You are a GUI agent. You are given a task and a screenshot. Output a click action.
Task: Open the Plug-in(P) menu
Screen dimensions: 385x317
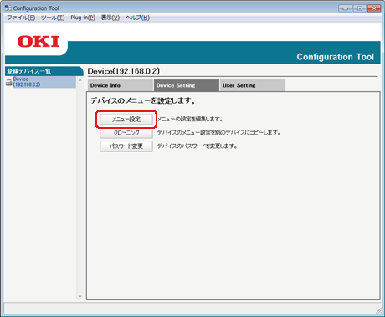click(83, 18)
